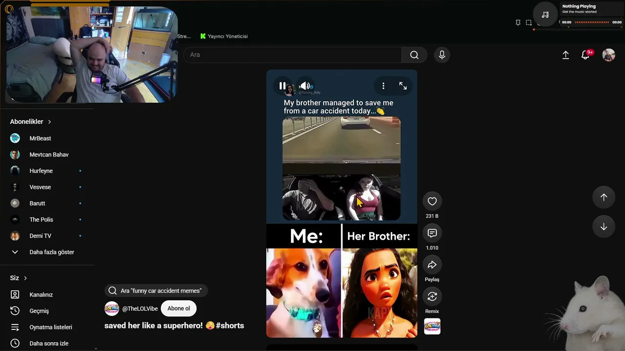Like the Short with the heart icon
625x351 pixels.
pyautogui.click(x=432, y=201)
